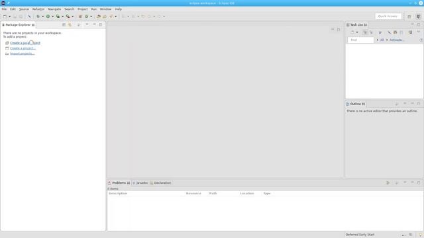Click the Open Task toolbar icon

click(x=105, y=17)
